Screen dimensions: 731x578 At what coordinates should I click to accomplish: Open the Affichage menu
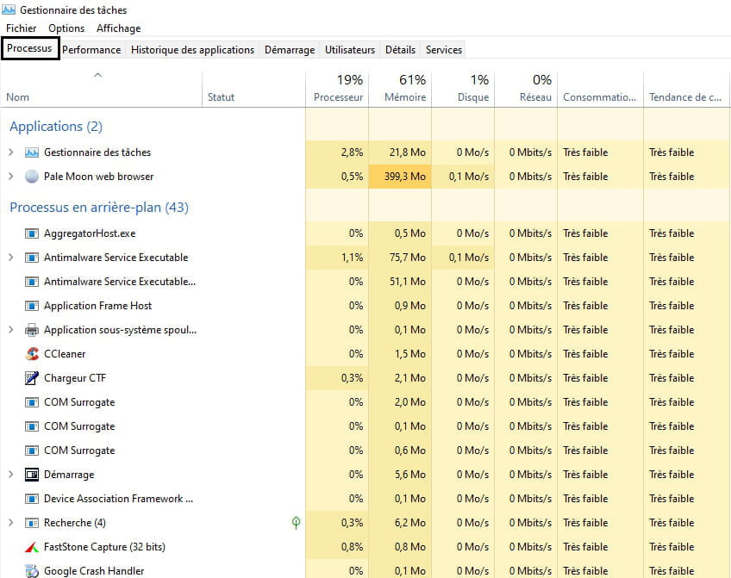point(118,28)
